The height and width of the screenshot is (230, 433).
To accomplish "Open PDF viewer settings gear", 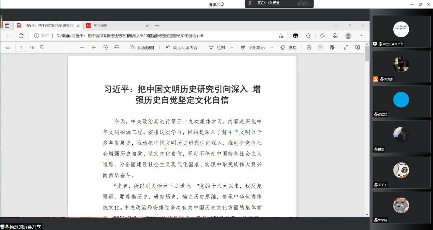I will tap(358, 47).
